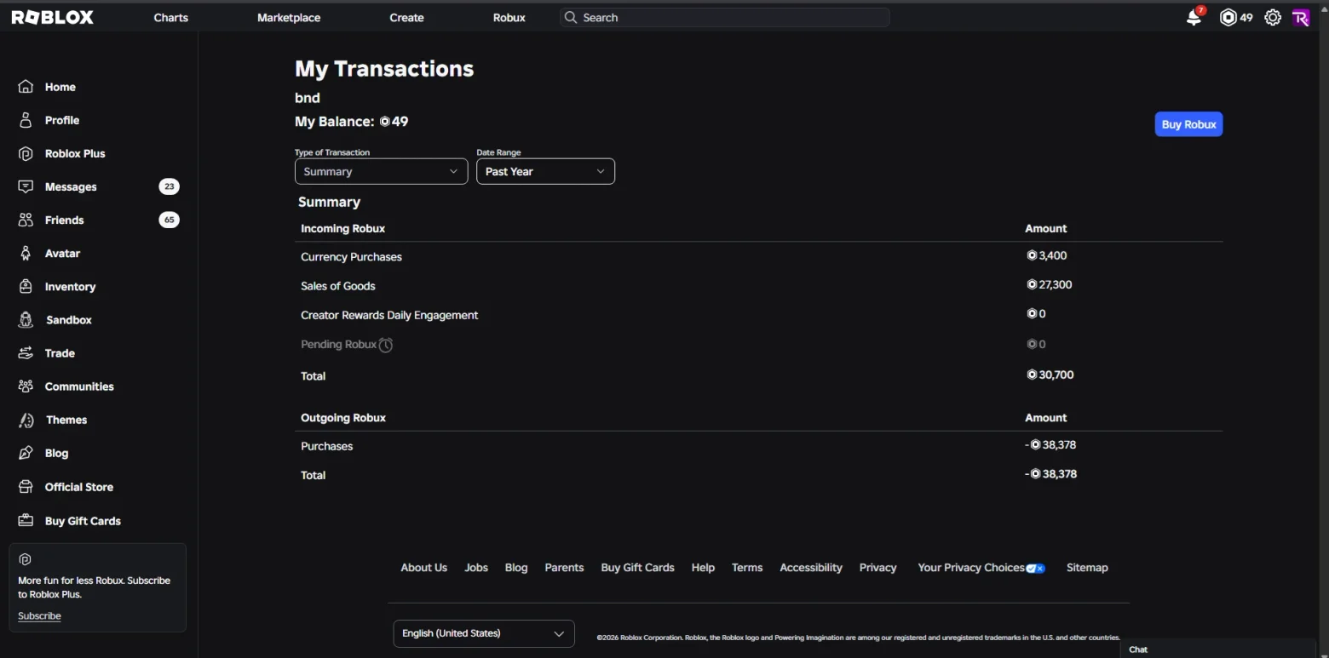Click the Search input field

725,17
